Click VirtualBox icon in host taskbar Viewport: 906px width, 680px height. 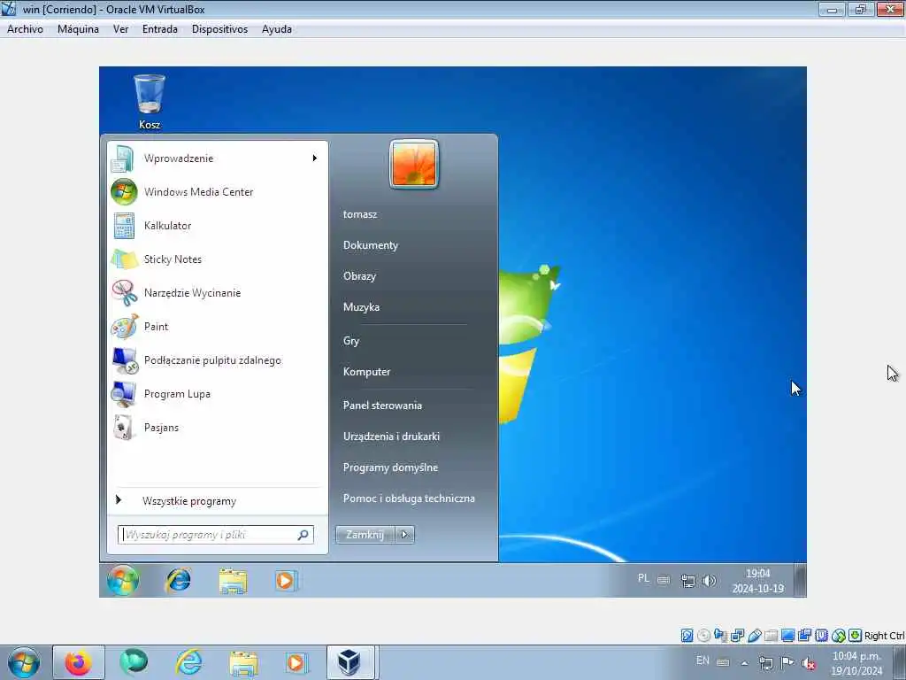(x=350, y=662)
